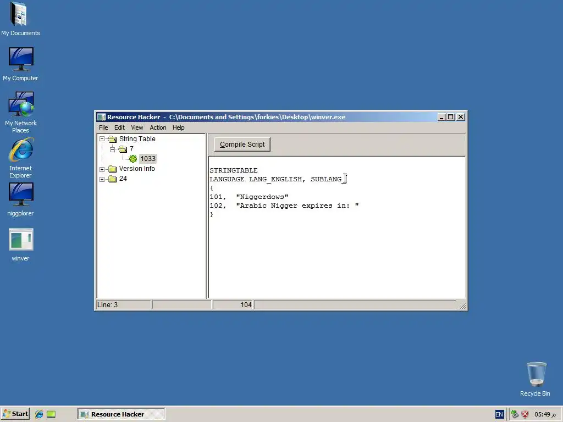Open the EN language indicator in tray
563x422 pixels.
(499, 414)
